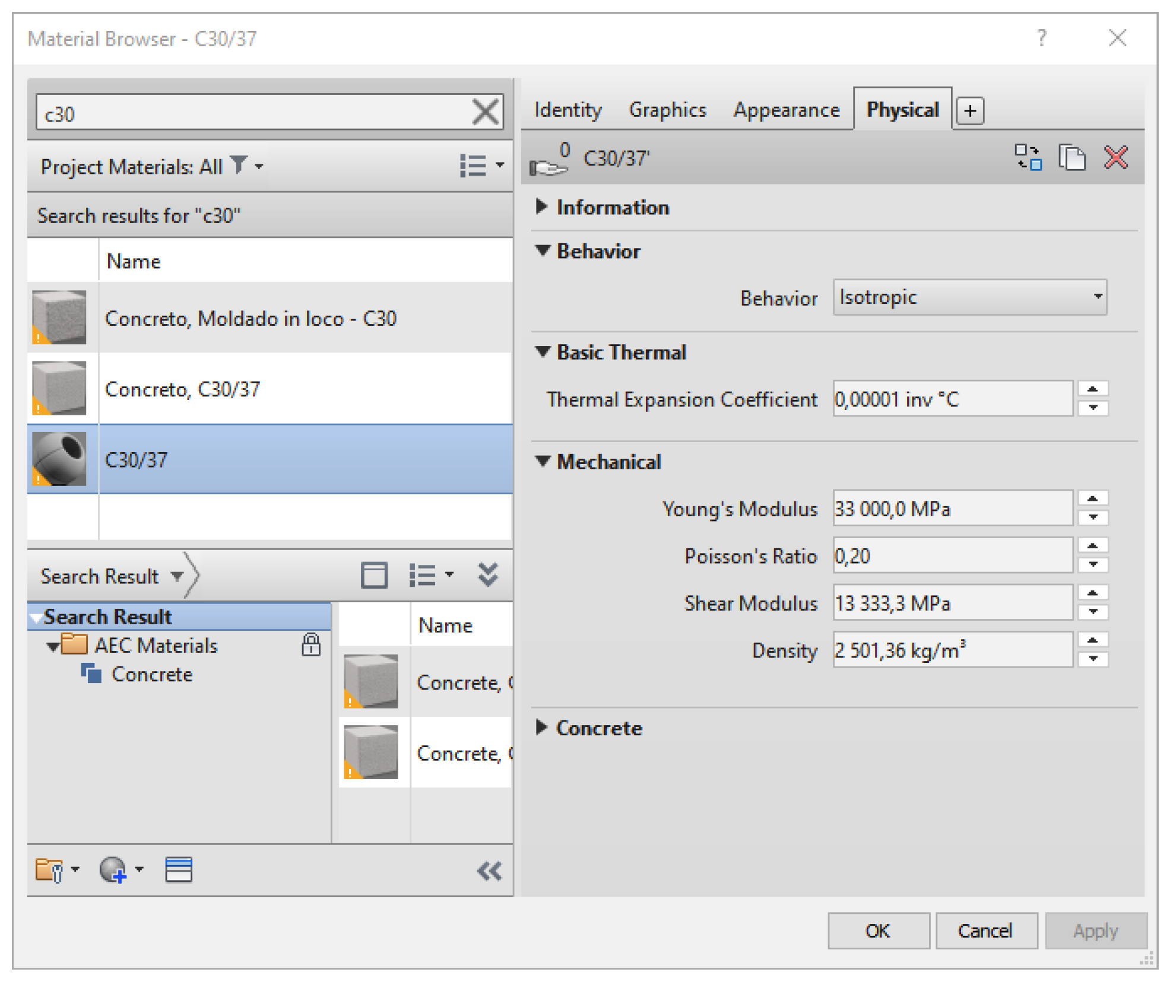Click the Duplicate asset icon
This screenshot has height=988, width=1170.
point(1071,158)
